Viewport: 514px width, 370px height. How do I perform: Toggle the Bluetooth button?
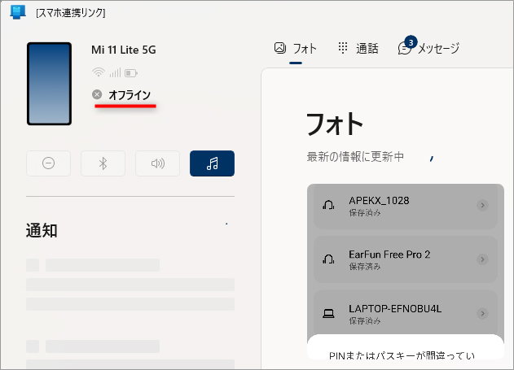point(103,163)
